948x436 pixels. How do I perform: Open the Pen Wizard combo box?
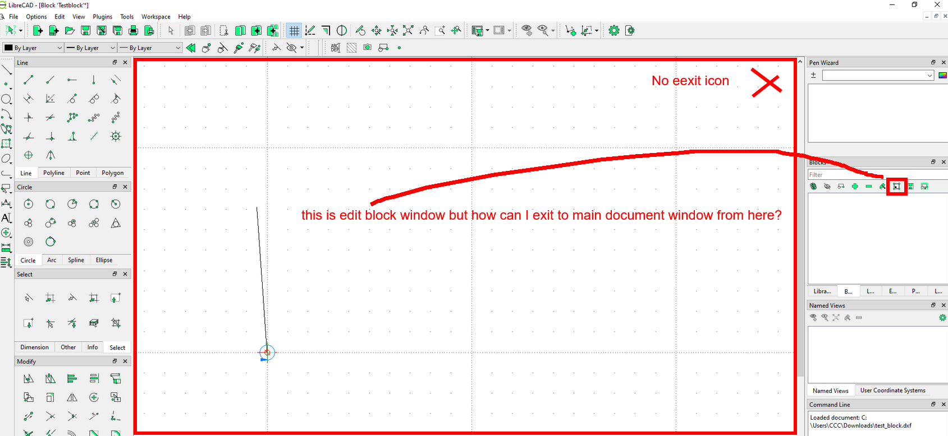pyautogui.click(x=877, y=75)
